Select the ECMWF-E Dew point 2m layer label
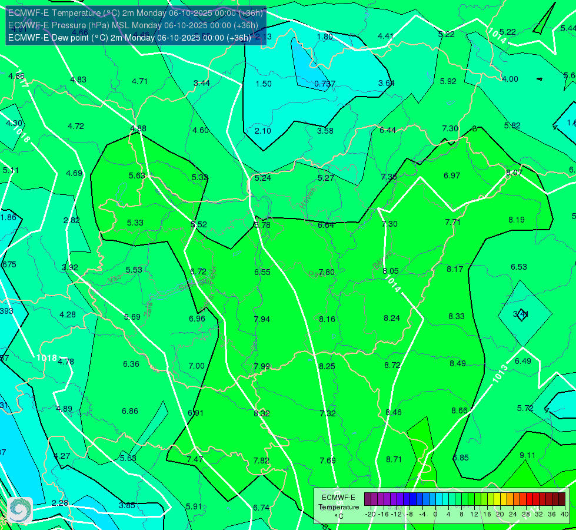The image size is (576, 530). (129, 38)
